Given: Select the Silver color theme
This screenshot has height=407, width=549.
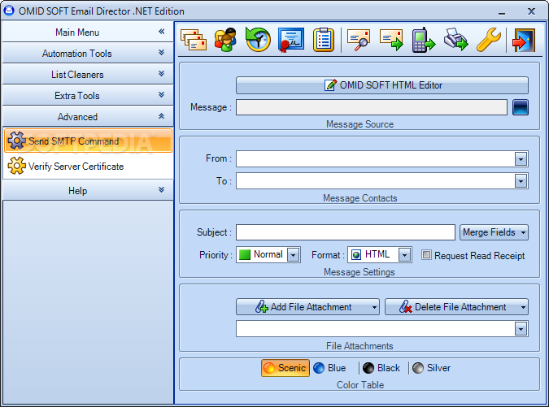Looking at the screenshot, I should 432,368.
